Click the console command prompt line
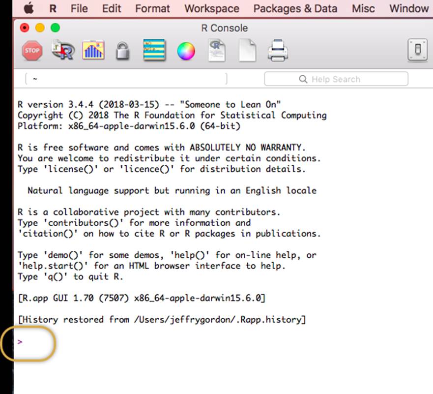This screenshot has height=394, width=433. 147,341
